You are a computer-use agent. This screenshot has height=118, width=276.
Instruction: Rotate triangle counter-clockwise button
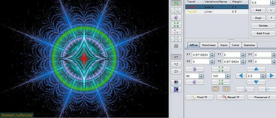[x=194, y=69]
